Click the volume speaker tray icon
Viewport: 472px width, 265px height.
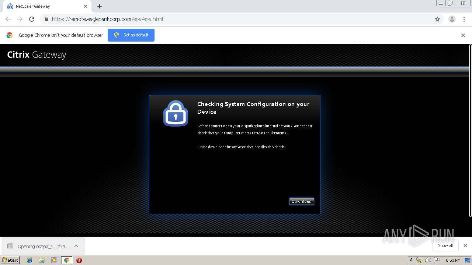pos(428,260)
